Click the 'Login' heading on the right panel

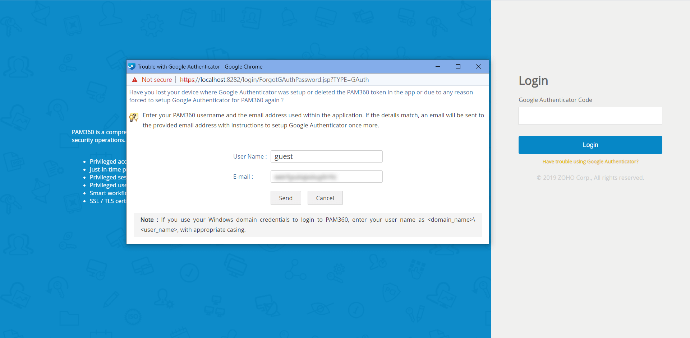[x=533, y=81]
